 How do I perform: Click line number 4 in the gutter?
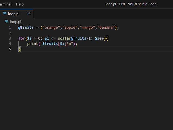pos(10,44)
